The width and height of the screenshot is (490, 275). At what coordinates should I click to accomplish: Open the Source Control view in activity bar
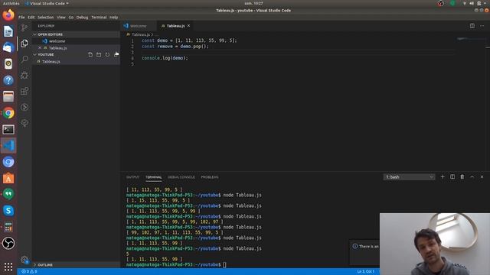click(x=24, y=27)
